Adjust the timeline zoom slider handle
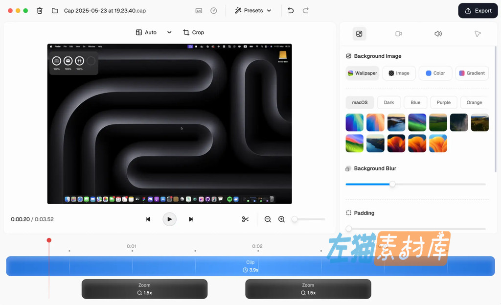This screenshot has width=501, height=305. [x=295, y=219]
